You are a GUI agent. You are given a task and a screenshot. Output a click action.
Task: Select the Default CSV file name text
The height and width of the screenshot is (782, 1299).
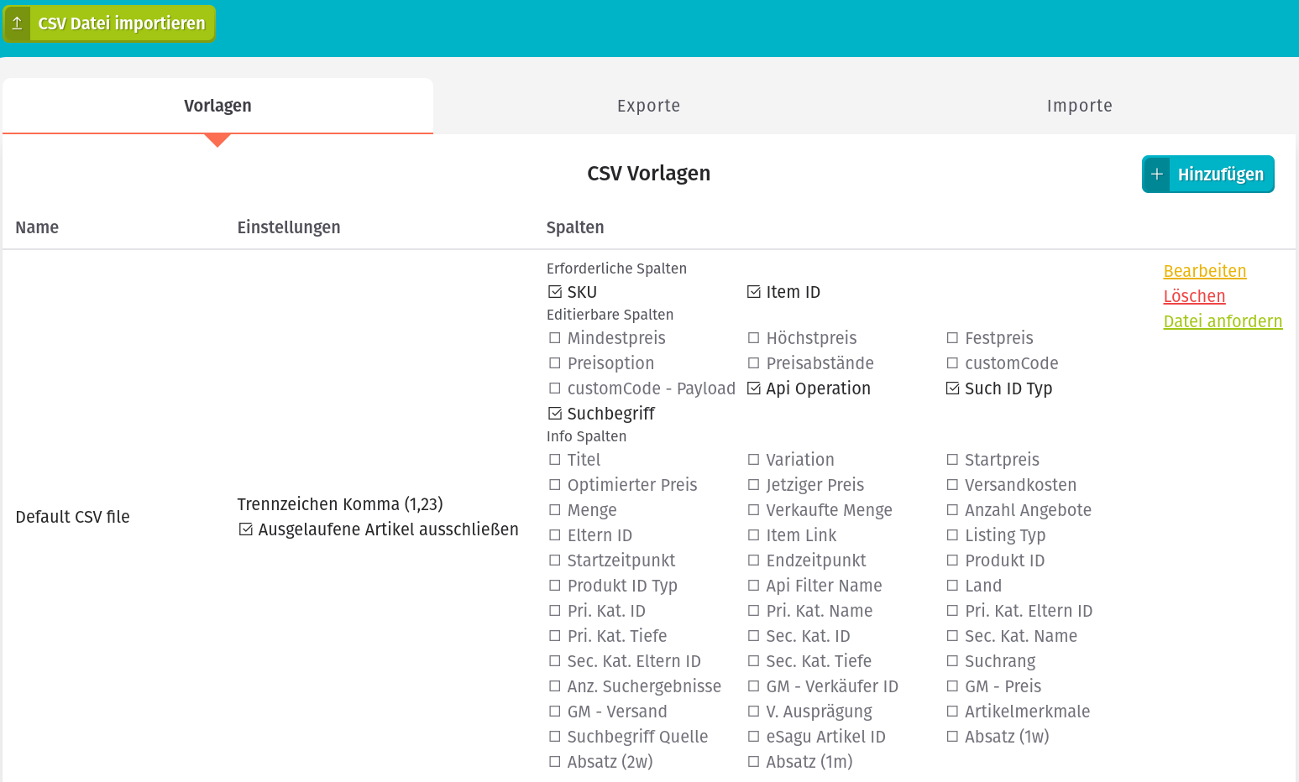click(x=72, y=517)
